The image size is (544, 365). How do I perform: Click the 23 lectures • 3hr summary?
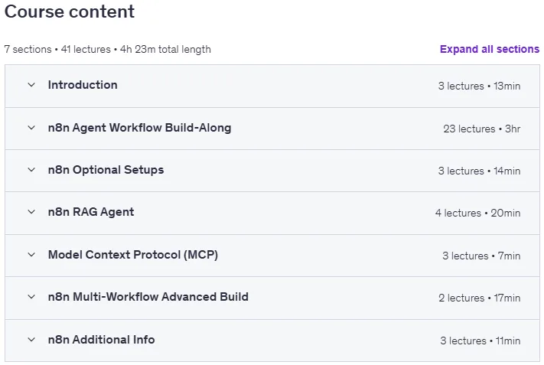click(x=481, y=129)
